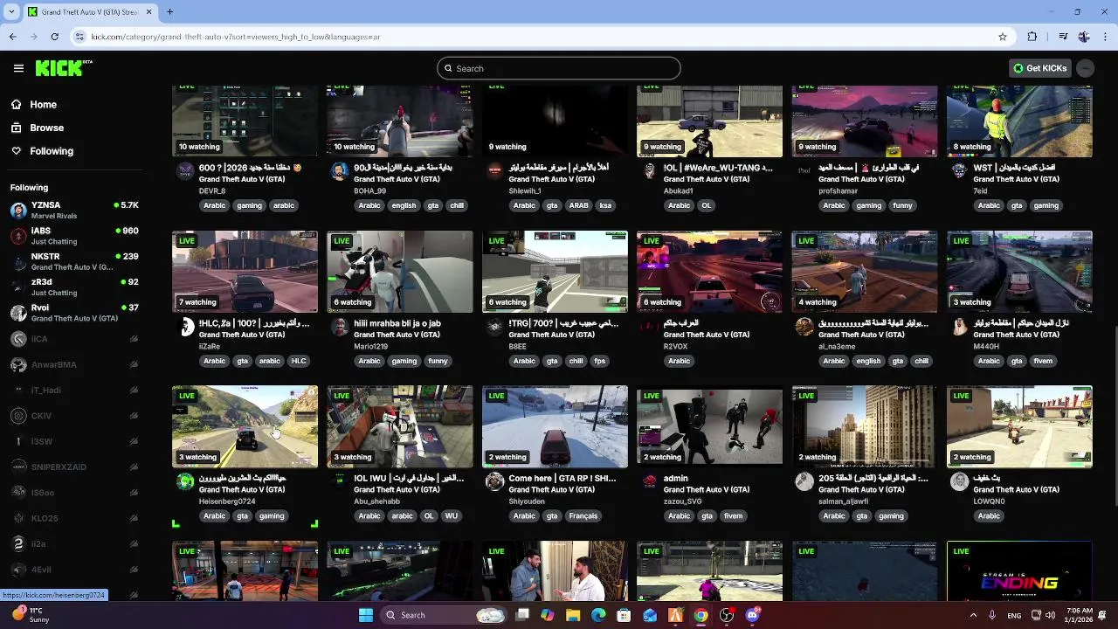
Task: Open a new browser tab
Action: click(169, 12)
